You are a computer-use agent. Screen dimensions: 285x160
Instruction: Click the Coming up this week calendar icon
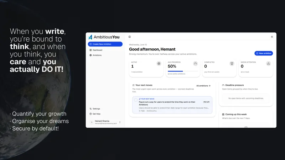[223, 114]
